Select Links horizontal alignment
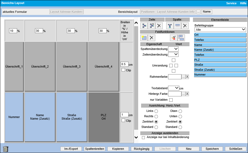The image size is (248, 153). click(x=156, y=111)
